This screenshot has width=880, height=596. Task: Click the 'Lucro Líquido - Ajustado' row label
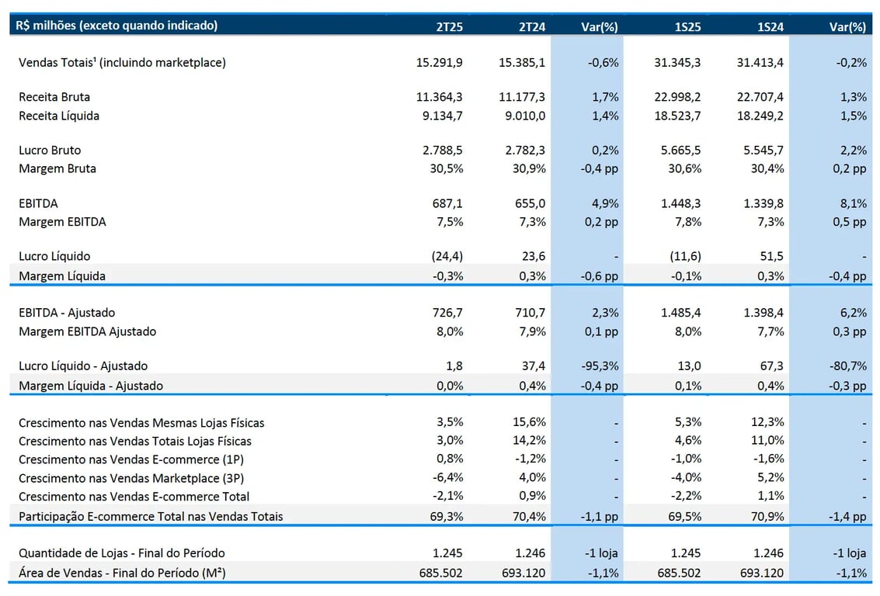(83, 366)
